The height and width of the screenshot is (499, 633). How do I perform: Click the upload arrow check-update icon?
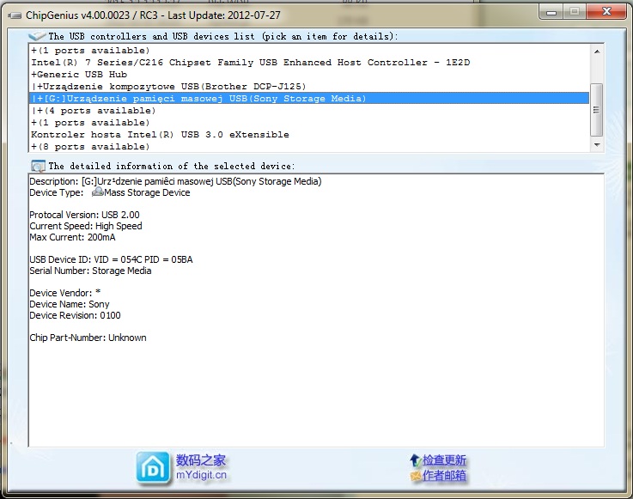415,460
